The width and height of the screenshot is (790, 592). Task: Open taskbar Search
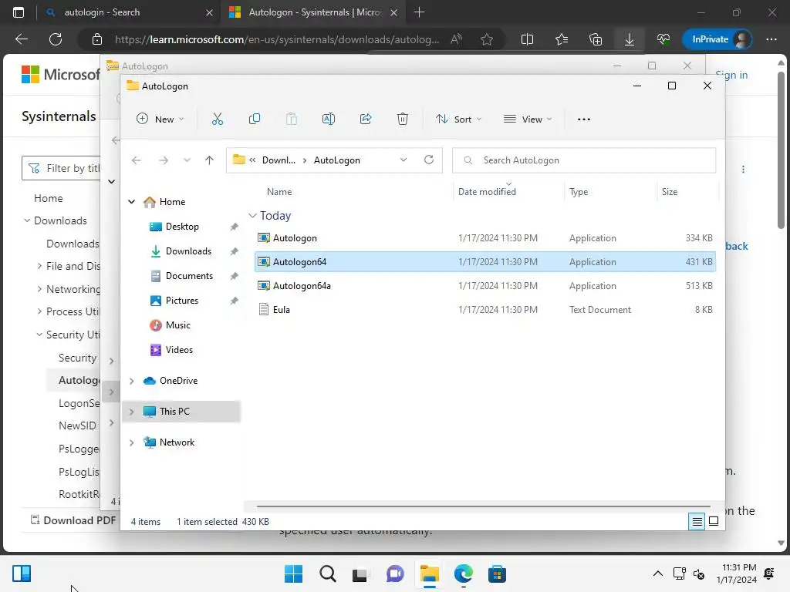coord(327,573)
